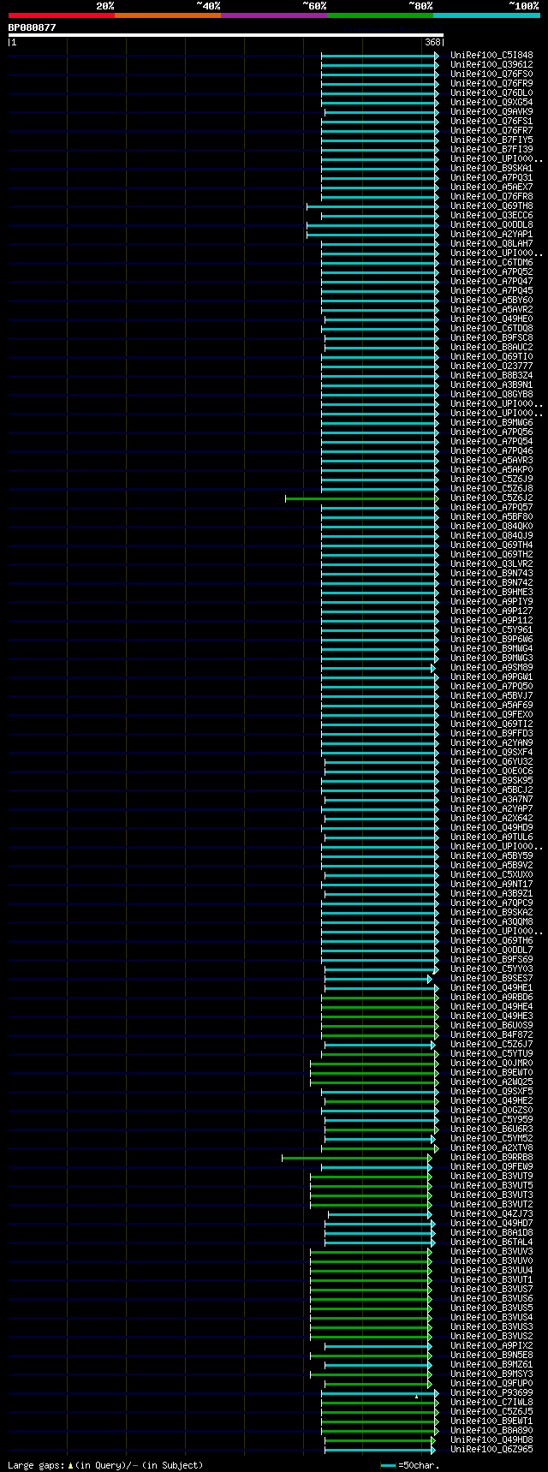548x1472 pixels.
Task: Select the UniRef100_B3VUS2 label
Action: point(491,1337)
